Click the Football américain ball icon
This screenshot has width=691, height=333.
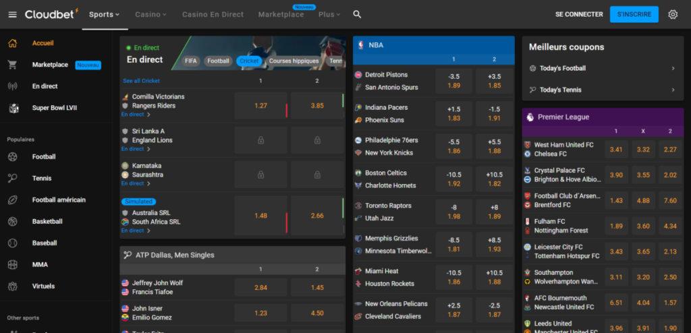[13, 200]
